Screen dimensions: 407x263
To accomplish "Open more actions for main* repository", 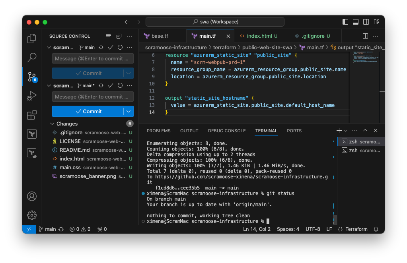I will coord(130,85).
